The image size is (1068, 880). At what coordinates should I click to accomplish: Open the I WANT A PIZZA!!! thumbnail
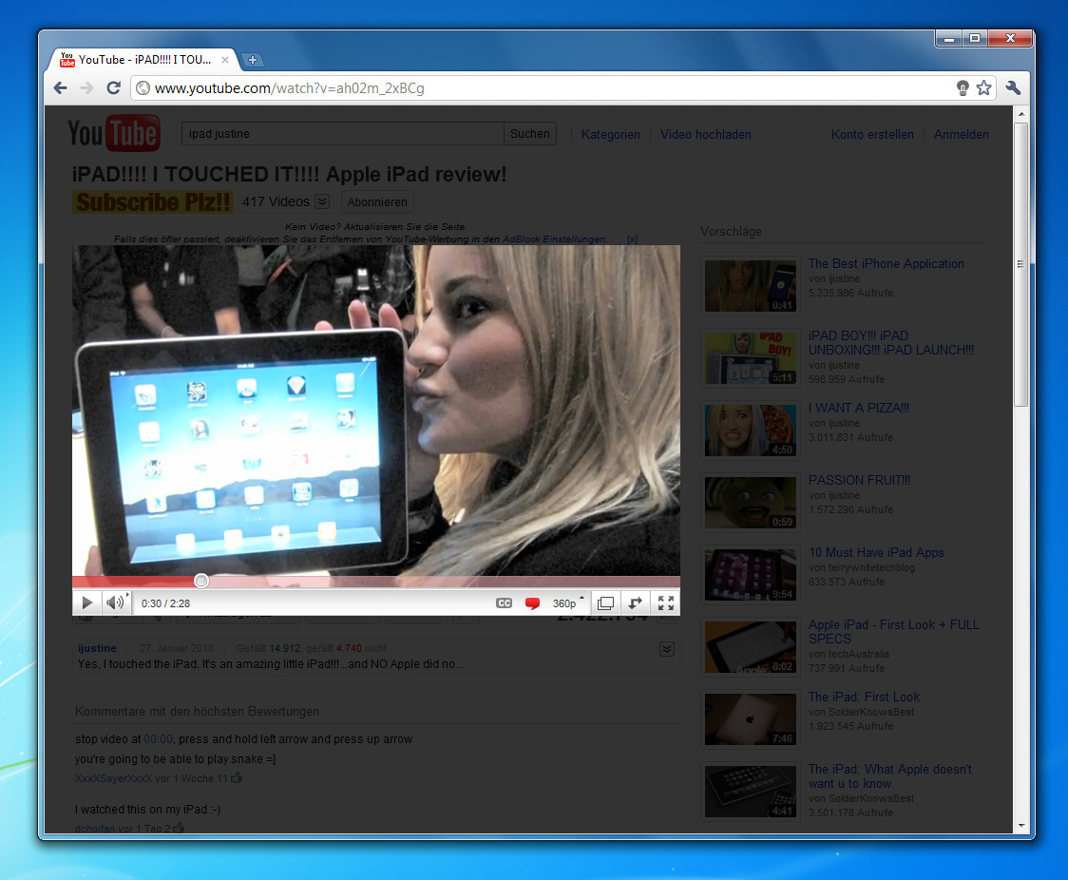pos(750,430)
